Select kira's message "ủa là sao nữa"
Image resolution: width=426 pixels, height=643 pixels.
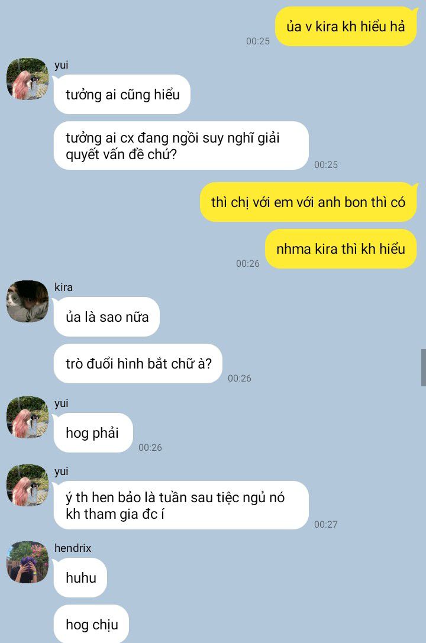[x=106, y=316]
